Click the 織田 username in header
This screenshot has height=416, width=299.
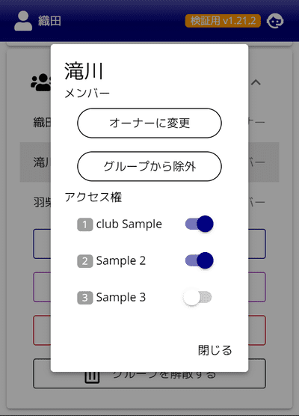click(49, 21)
